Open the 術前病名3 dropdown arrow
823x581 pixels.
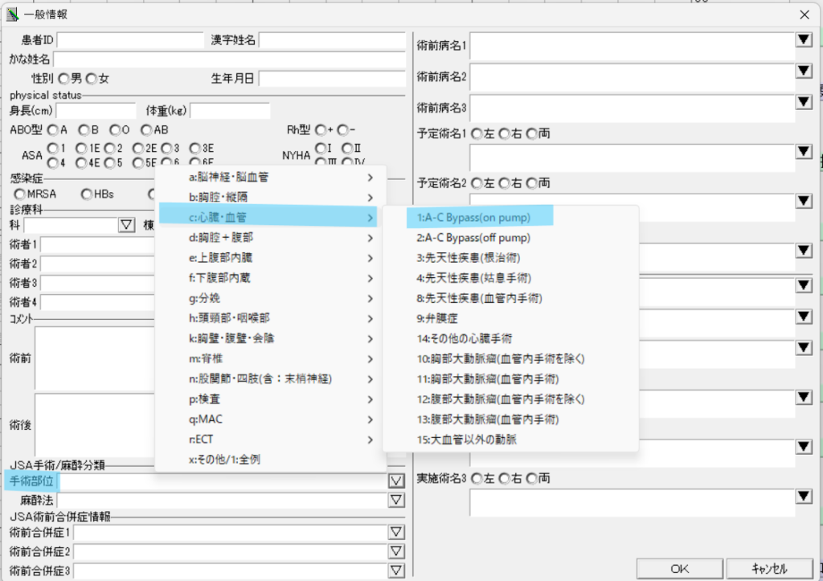[803, 102]
